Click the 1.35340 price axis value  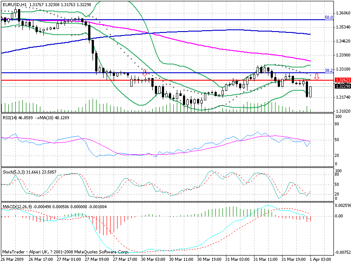[x=343, y=27]
